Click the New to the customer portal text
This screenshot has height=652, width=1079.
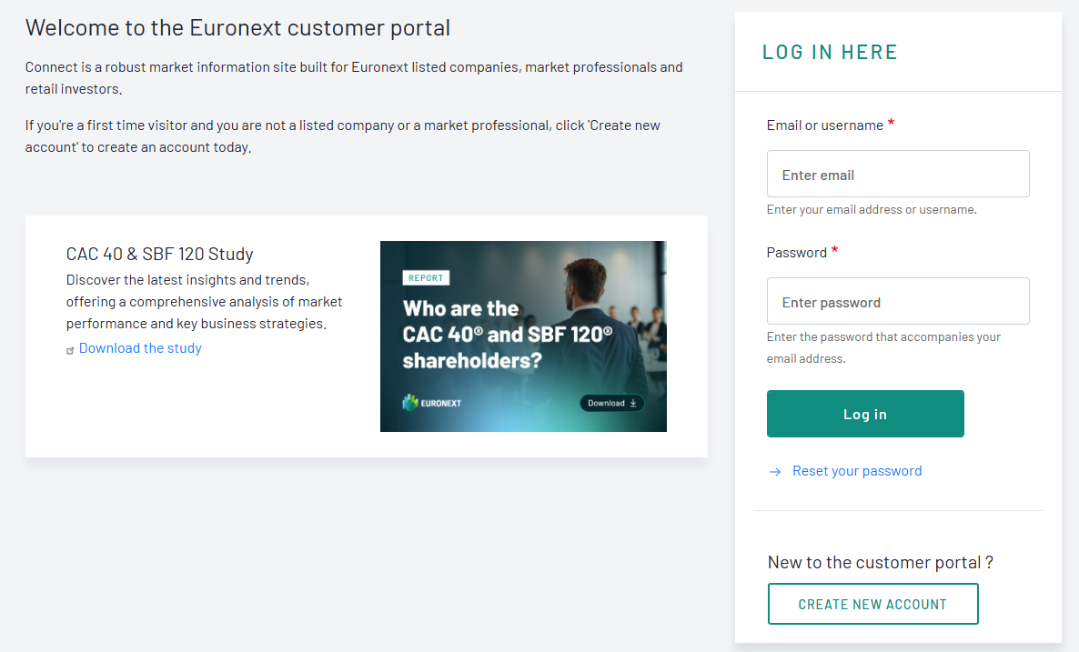click(x=880, y=562)
